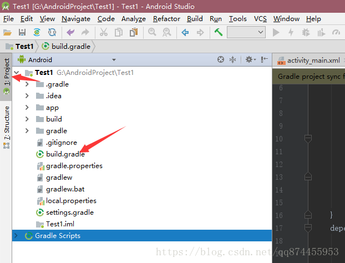Collapse the Test1 root project node

pyautogui.click(x=17, y=72)
